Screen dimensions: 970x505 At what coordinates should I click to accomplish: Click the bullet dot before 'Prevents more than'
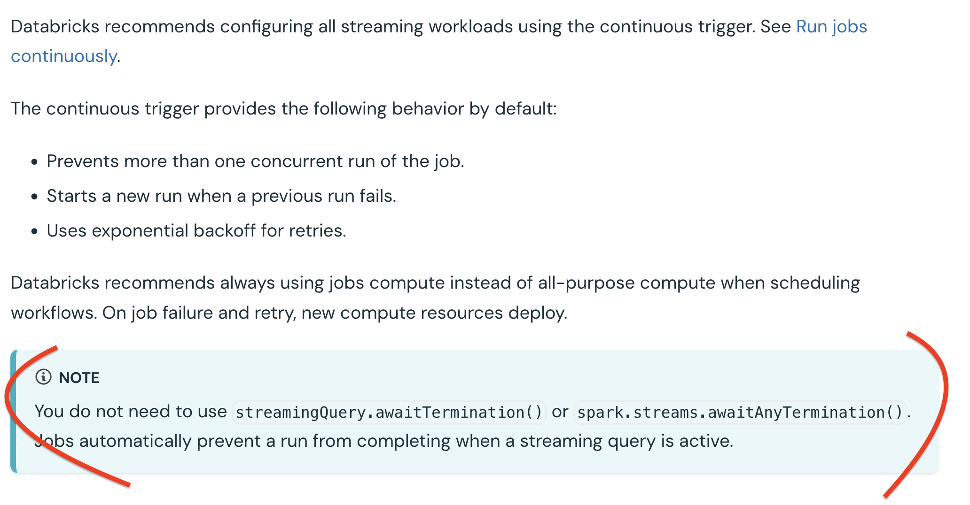click(34, 162)
